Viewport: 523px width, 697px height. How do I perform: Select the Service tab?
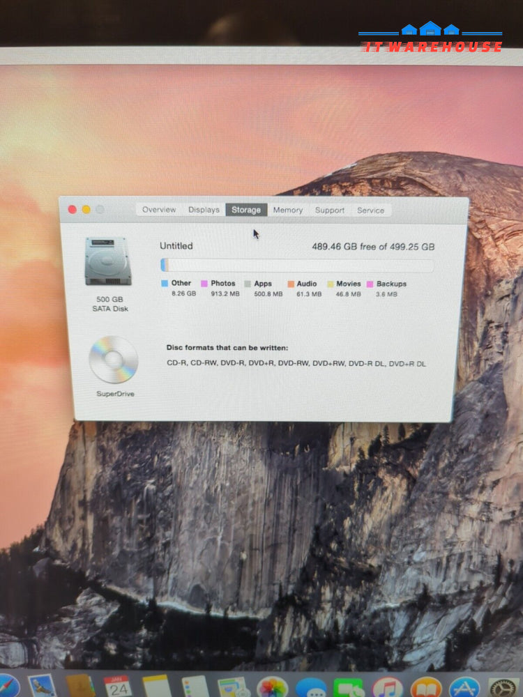[x=370, y=210]
